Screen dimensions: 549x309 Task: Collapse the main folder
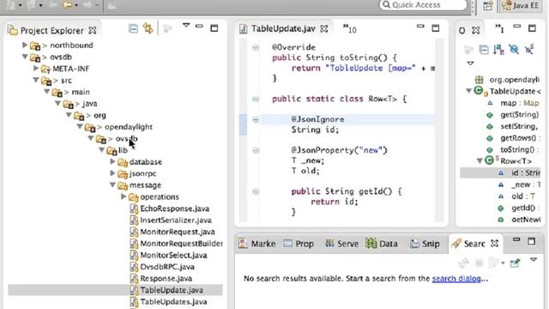tap(47, 92)
